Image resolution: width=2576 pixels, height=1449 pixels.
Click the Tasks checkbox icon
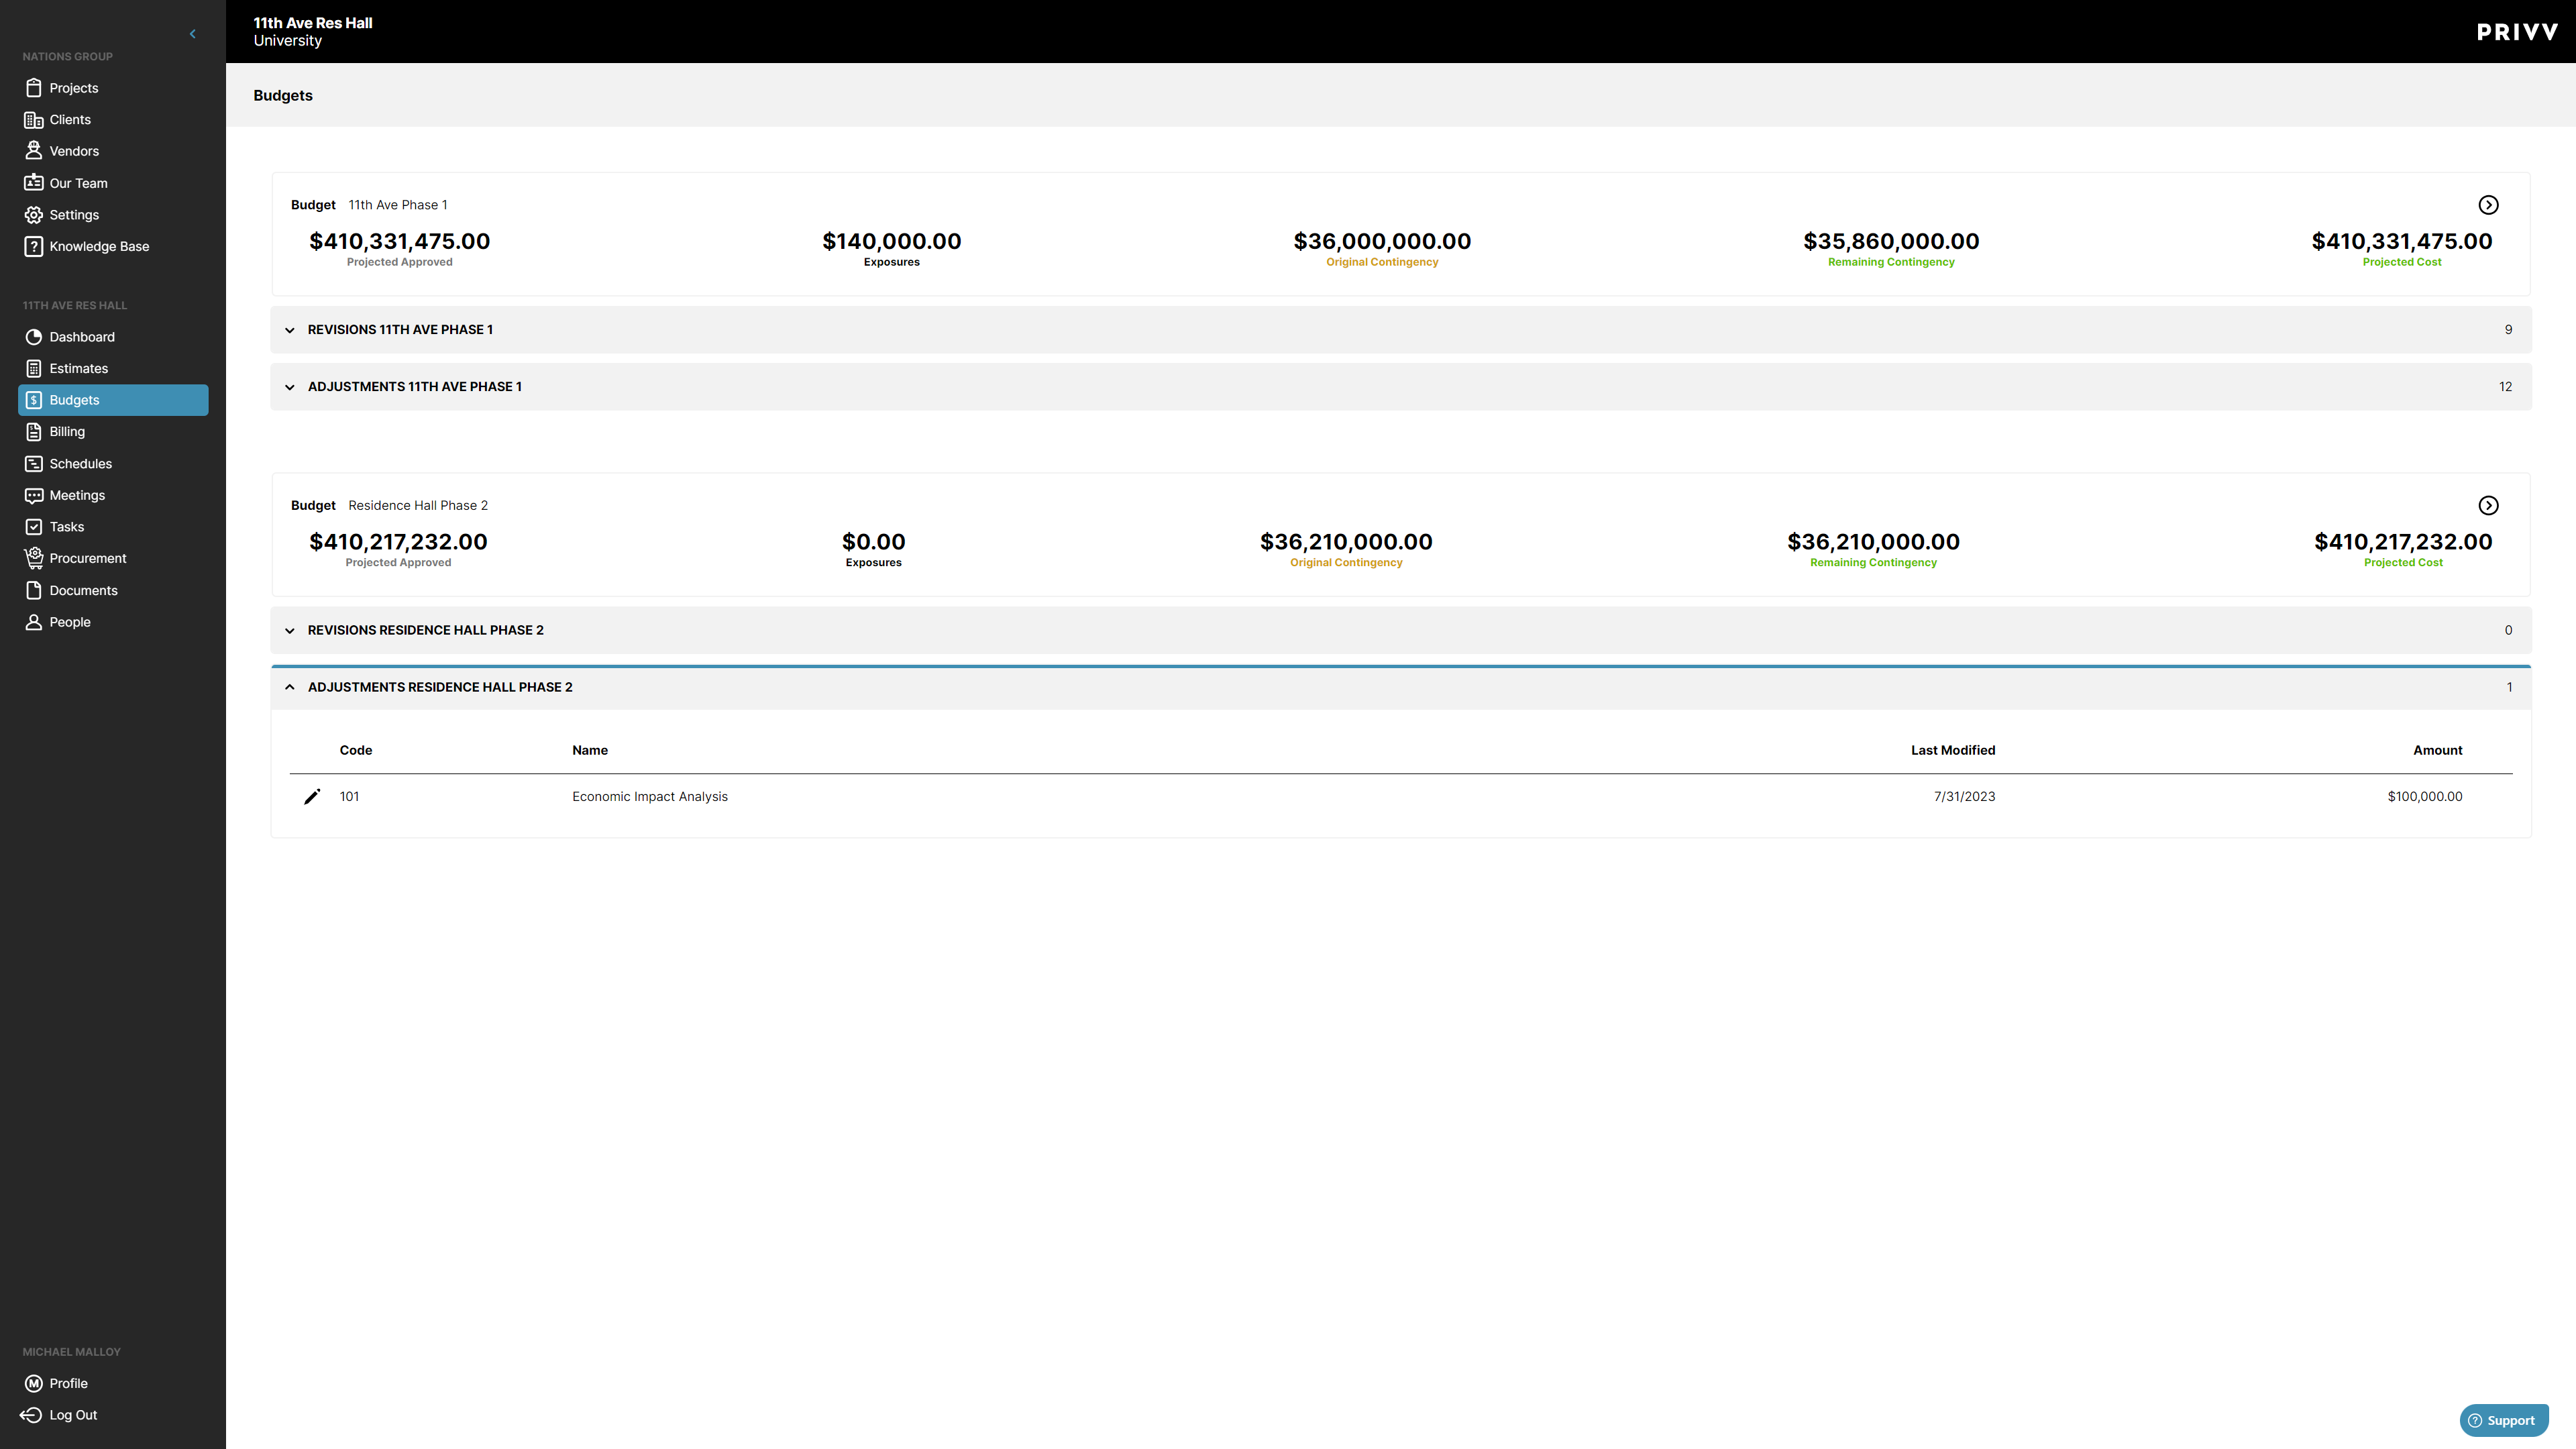34,527
